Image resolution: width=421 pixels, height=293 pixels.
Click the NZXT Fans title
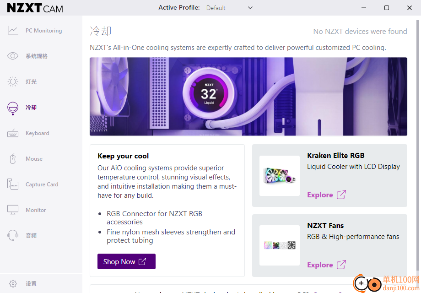coord(325,226)
